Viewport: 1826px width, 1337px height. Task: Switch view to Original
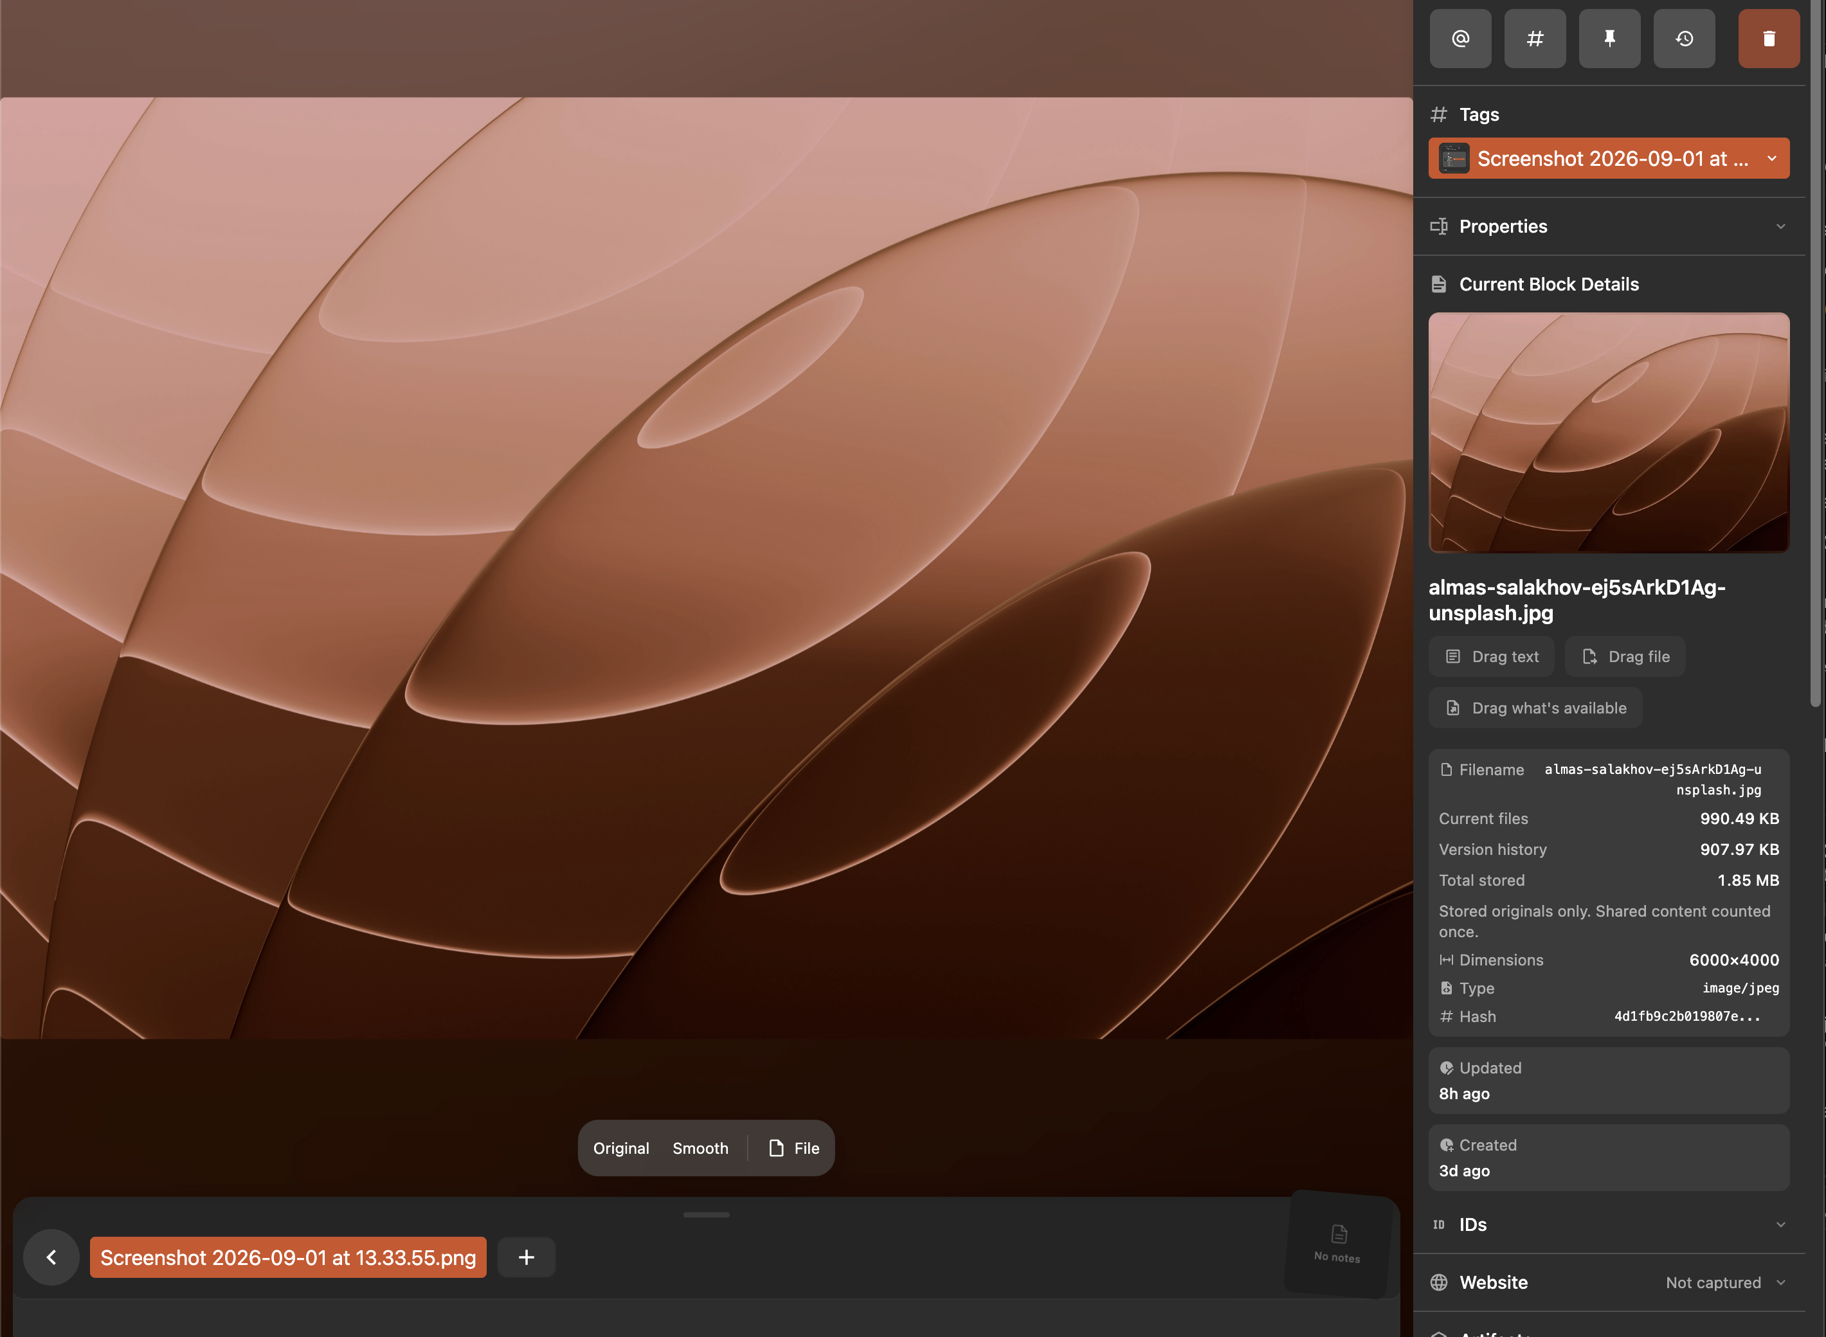click(621, 1147)
